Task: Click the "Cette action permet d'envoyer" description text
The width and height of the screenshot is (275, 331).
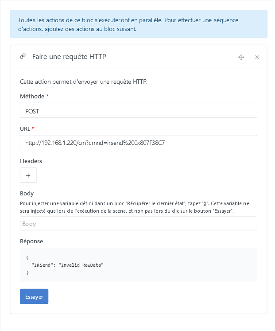Action: coord(84,82)
